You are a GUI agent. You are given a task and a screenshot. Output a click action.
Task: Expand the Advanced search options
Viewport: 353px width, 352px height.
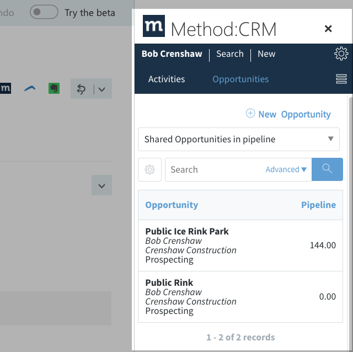(x=286, y=169)
